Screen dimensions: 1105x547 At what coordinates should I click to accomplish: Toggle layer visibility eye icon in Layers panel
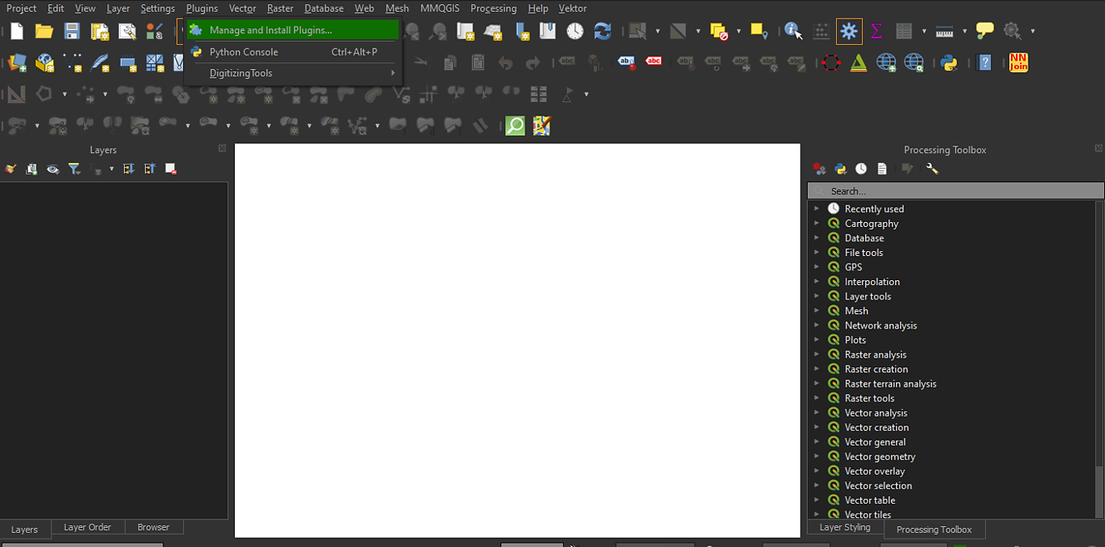(52, 169)
